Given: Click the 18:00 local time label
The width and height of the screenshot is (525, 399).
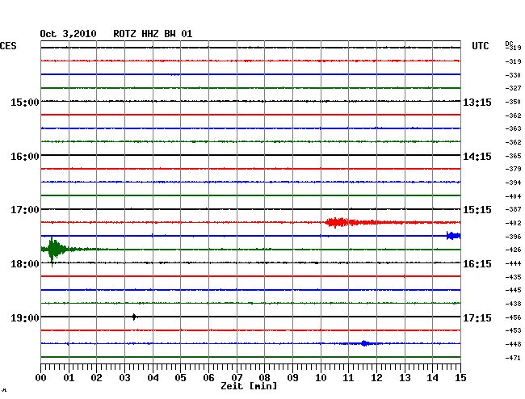Looking at the screenshot, I should pyautogui.click(x=25, y=264).
